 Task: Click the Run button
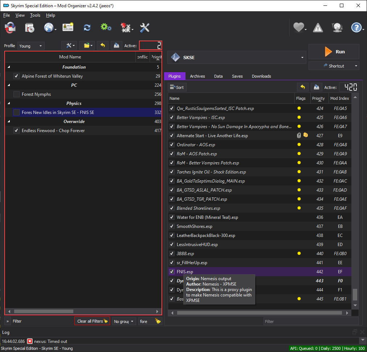click(x=334, y=52)
